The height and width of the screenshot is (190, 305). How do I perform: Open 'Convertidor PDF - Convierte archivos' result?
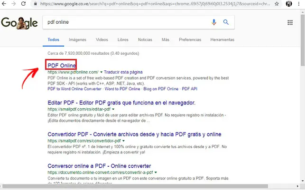click(x=134, y=134)
